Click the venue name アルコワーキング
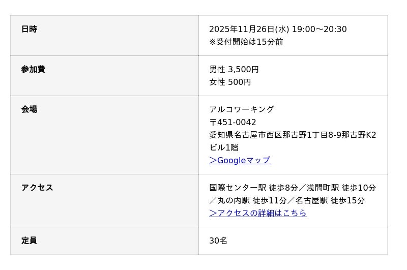 click(x=242, y=110)
